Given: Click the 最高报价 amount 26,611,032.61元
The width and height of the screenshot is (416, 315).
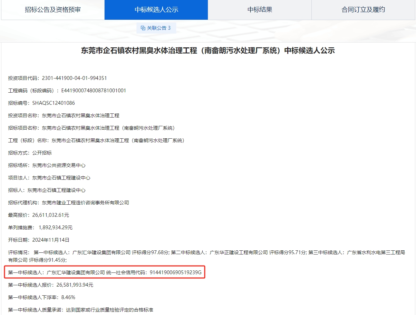Looking at the screenshot, I should [x=50, y=215].
